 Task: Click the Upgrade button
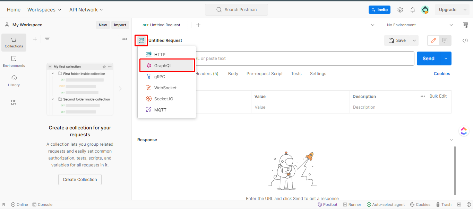coord(448,10)
